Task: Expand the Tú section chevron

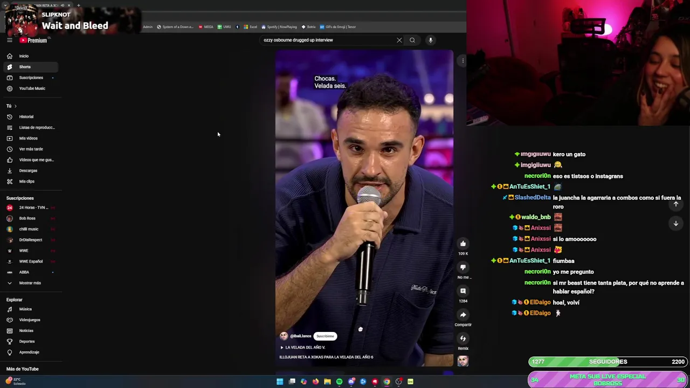Action: pos(15,106)
